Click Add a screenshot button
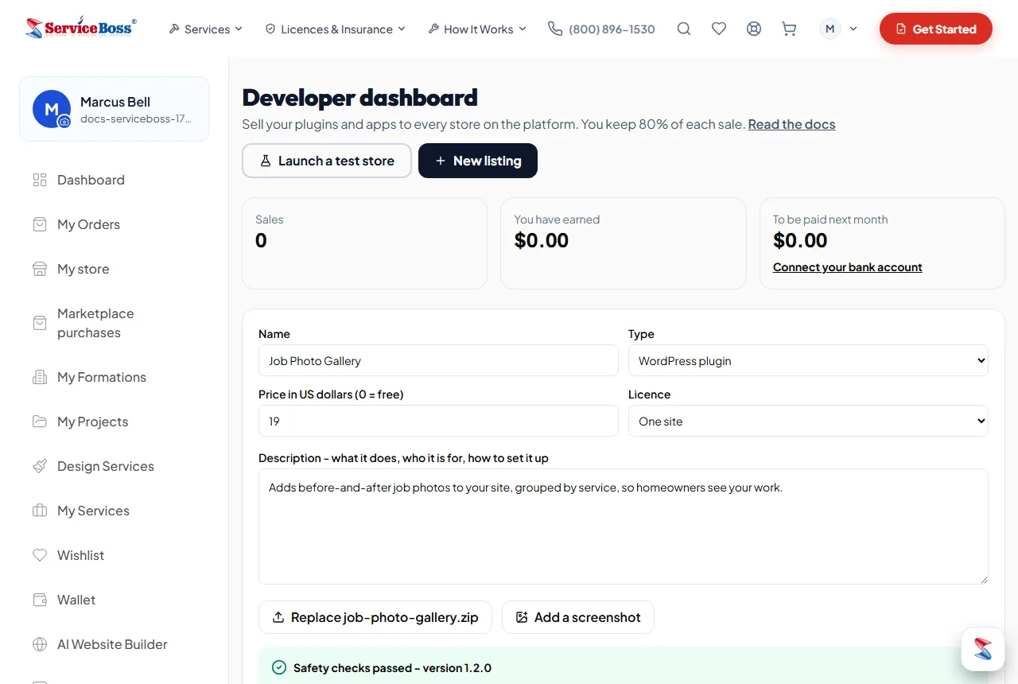This screenshot has width=1018, height=684. coord(578,617)
